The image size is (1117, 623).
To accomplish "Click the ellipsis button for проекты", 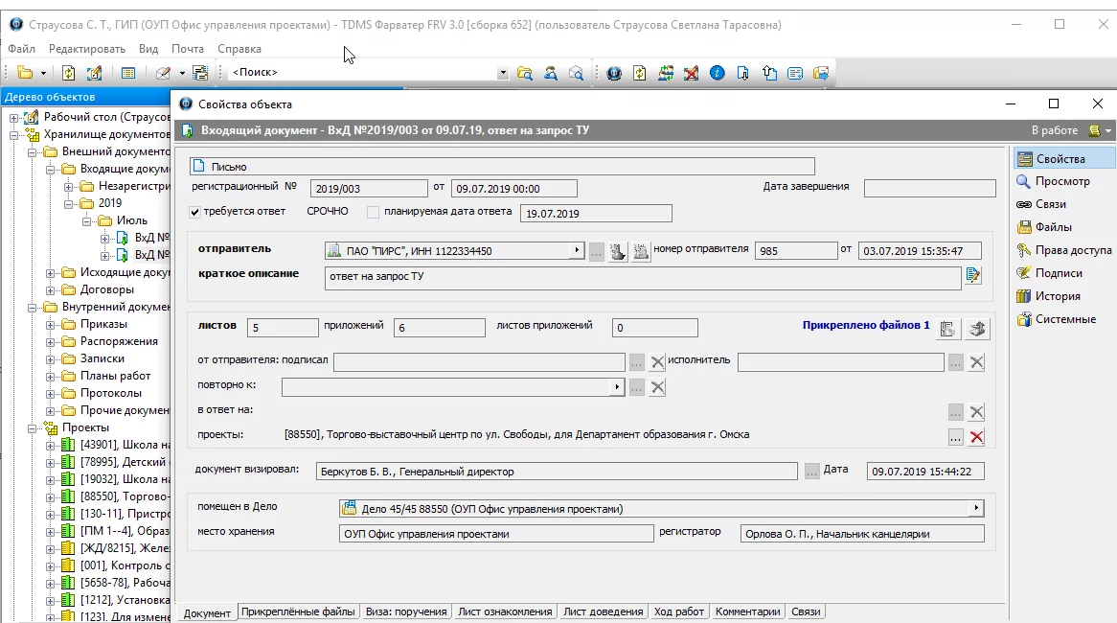I will click(x=955, y=437).
